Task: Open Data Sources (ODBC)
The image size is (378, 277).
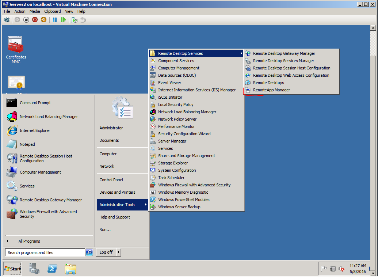Action: [196, 75]
